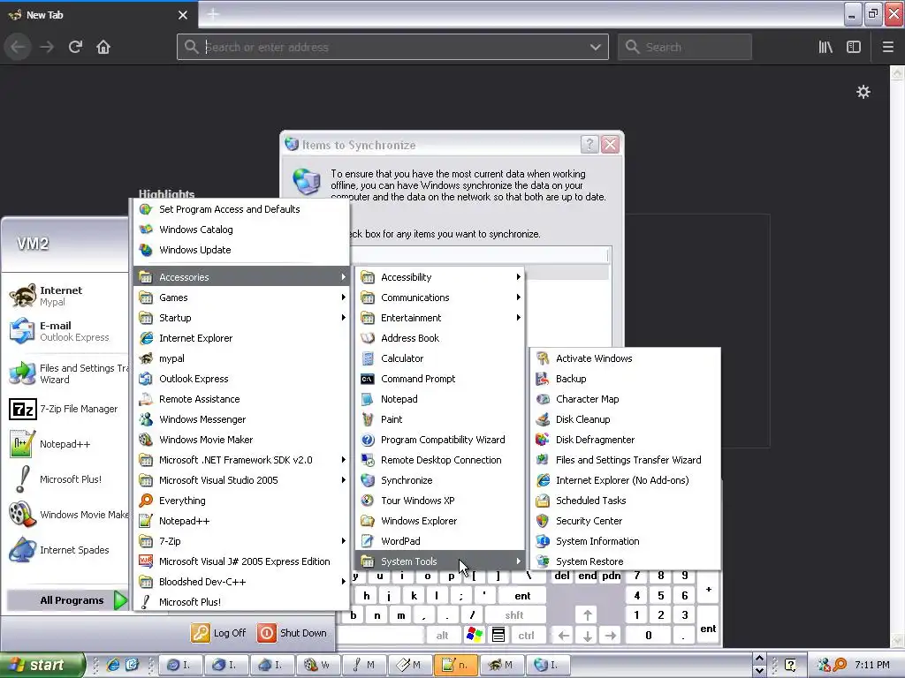Viewport: 905px width, 678px height.
Task: Launch mypal from All Programs list
Action: point(241,358)
